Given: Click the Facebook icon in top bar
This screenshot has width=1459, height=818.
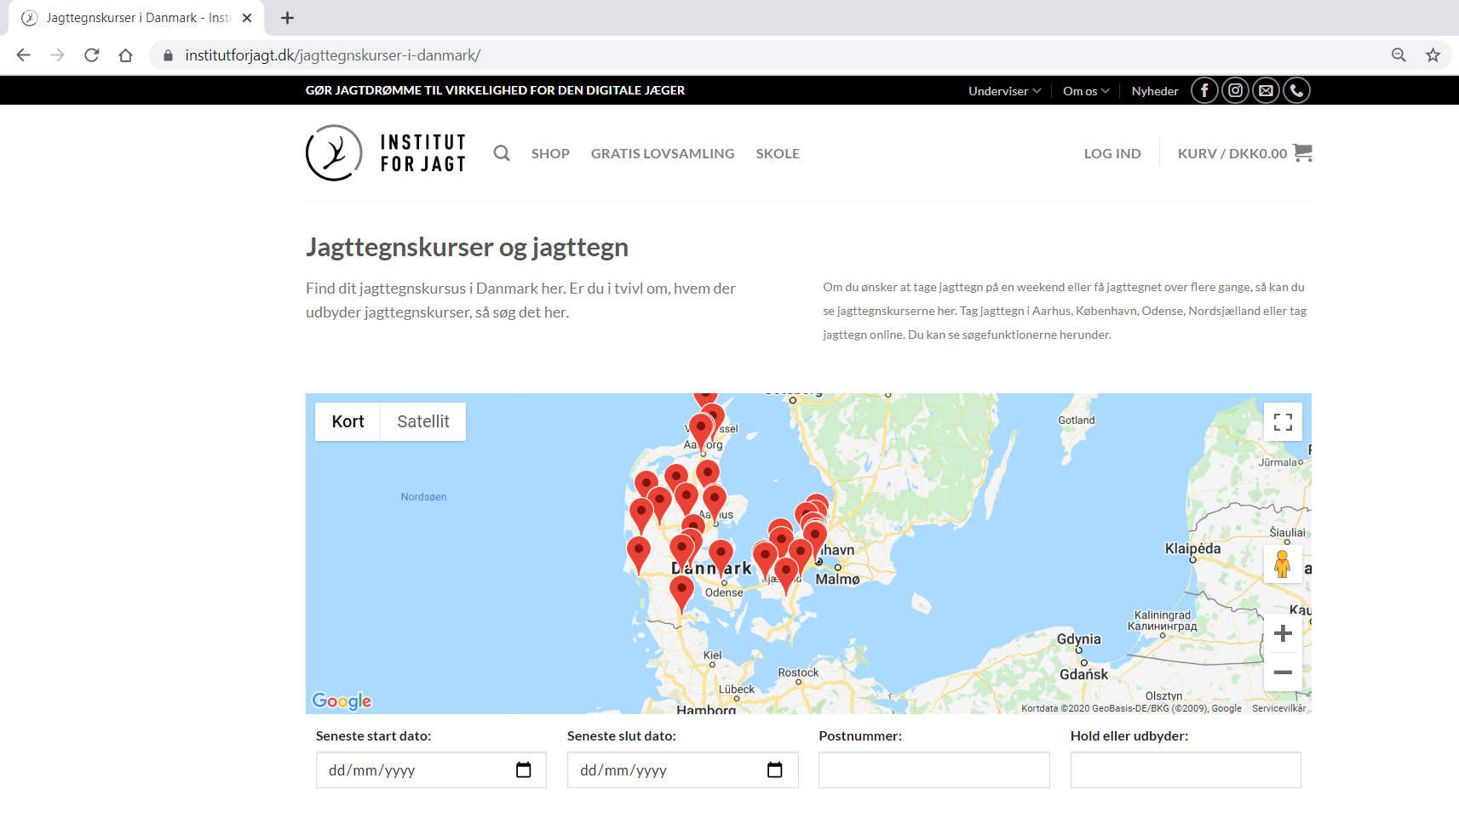Looking at the screenshot, I should [x=1204, y=90].
